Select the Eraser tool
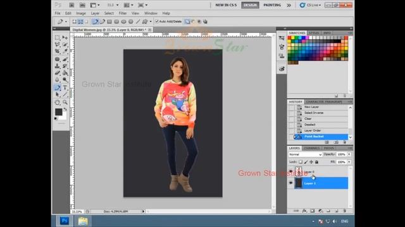The image size is (405, 227). [x=58, y=73]
